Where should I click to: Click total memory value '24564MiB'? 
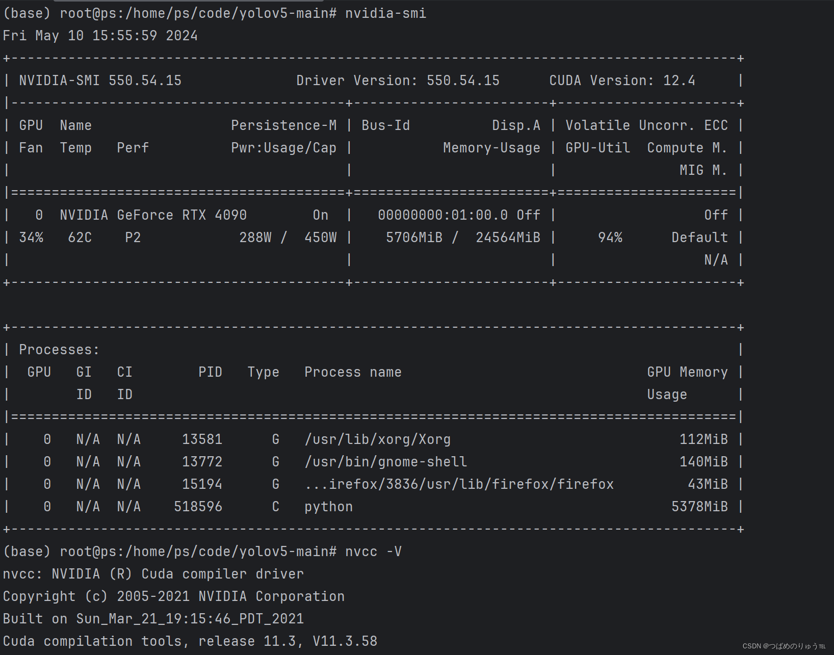click(508, 238)
